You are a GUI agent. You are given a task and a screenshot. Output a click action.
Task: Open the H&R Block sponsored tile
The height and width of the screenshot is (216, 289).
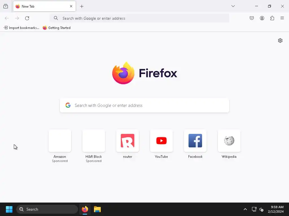coord(94,141)
